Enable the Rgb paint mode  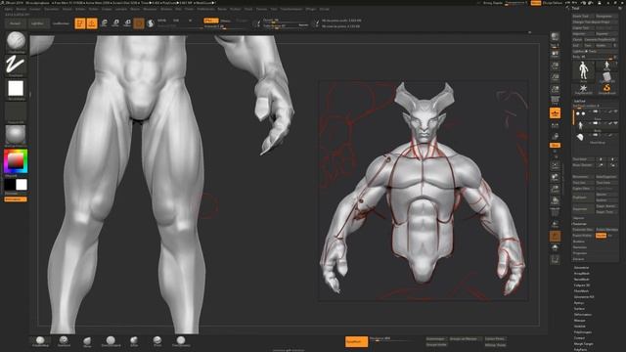[176, 21]
